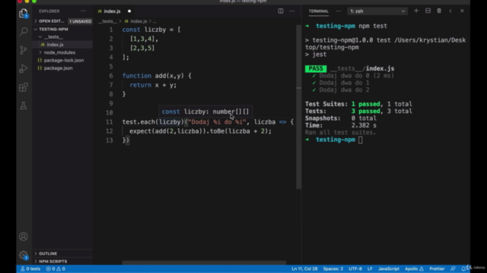Viewport: 487px width, 273px height.
Task: Open the feedback icon in status bar
Action: pos(453,268)
